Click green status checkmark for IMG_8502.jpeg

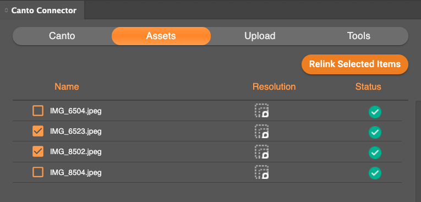coord(375,152)
